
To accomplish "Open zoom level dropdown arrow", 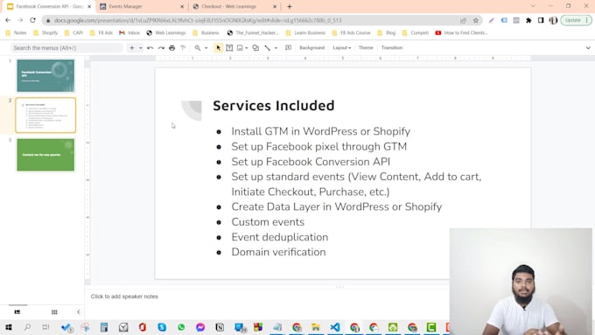I will click(206, 48).
